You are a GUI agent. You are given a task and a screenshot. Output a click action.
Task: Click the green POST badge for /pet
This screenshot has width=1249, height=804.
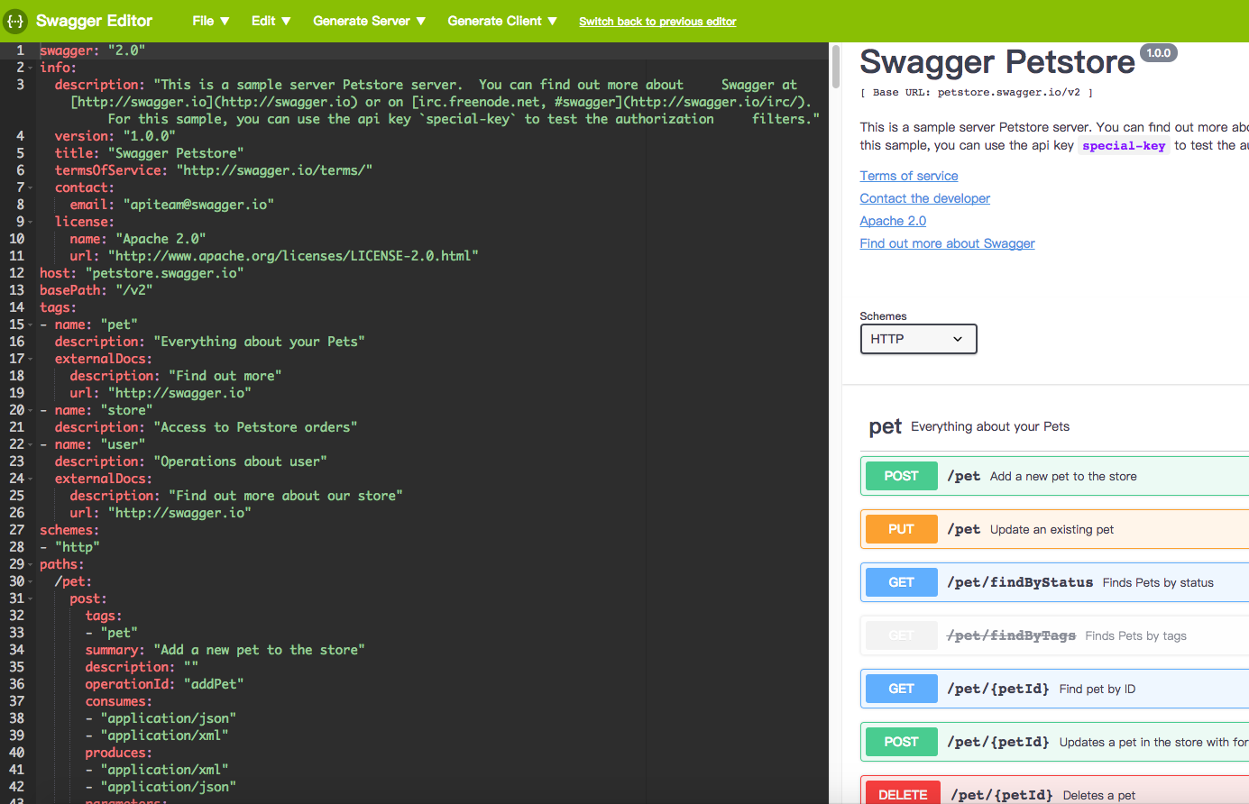pyautogui.click(x=901, y=476)
